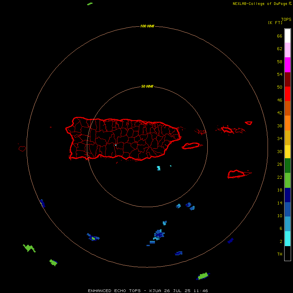
Task: Click the navy echo on 100 NMI ring, southwest
Action: click(42, 203)
